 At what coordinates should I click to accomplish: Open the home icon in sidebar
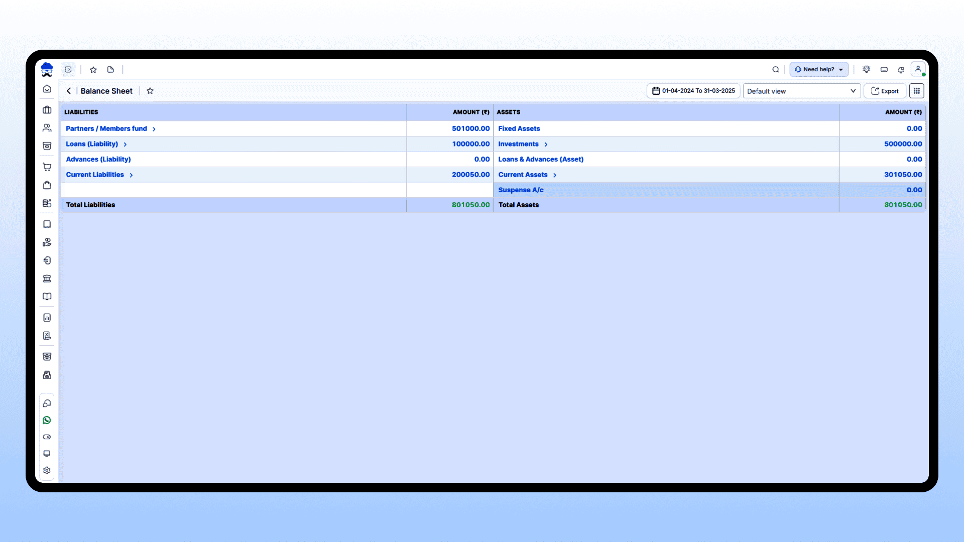[x=47, y=89]
